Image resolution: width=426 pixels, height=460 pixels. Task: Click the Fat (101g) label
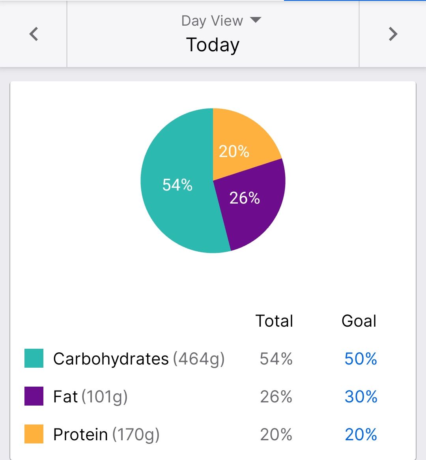[90, 396]
